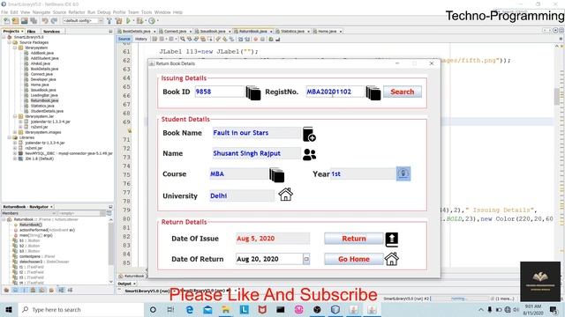The image size is (565, 317).
Task: Click the RegistNo input field
Action: (x=335, y=92)
